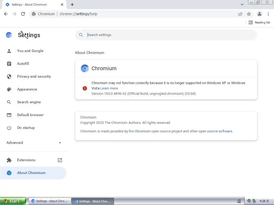This screenshot has width=274, height=205.
Task: Close the Settings - About Chromium tab
Action: (62, 5)
